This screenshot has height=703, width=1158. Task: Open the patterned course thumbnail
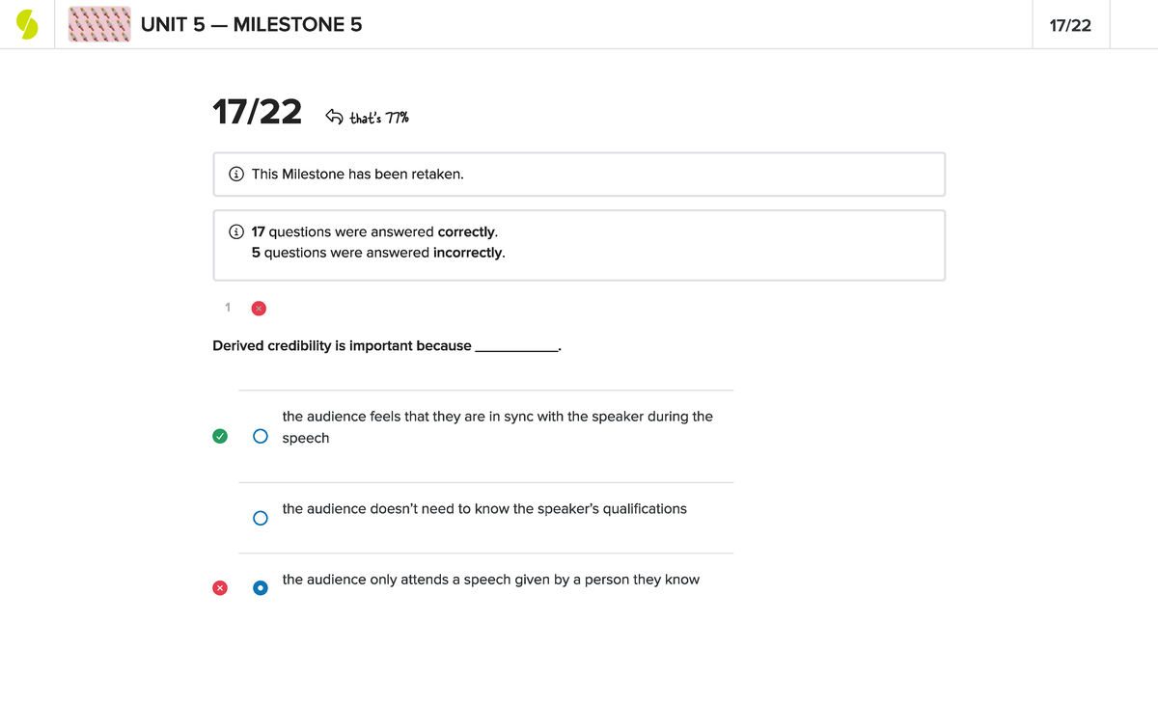[x=99, y=25]
